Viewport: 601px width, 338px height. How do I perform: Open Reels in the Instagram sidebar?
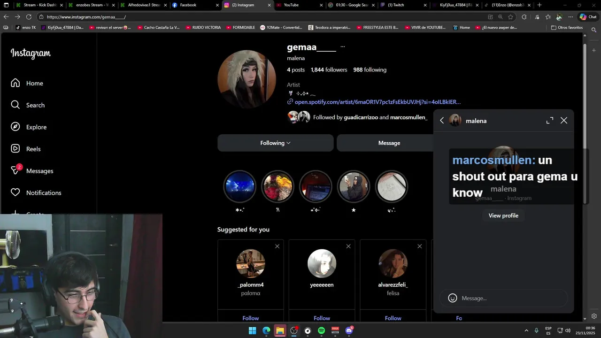coord(26,149)
